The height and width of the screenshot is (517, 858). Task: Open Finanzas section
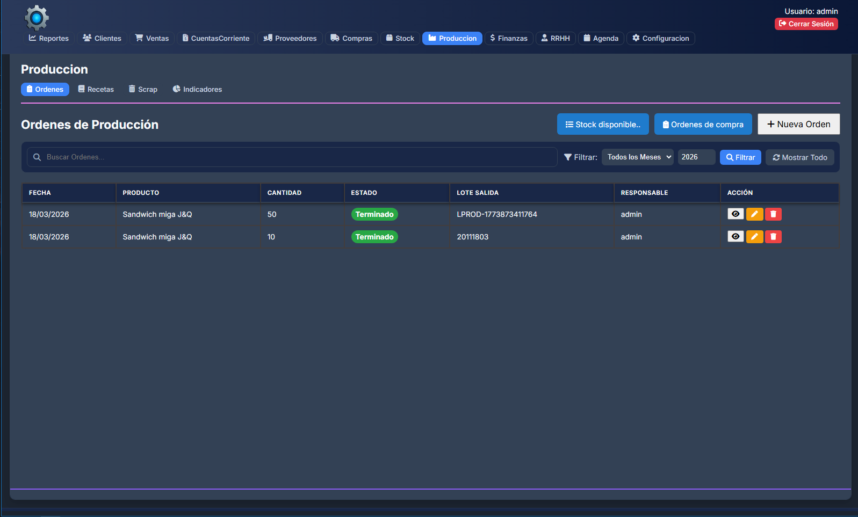point(509,38)
